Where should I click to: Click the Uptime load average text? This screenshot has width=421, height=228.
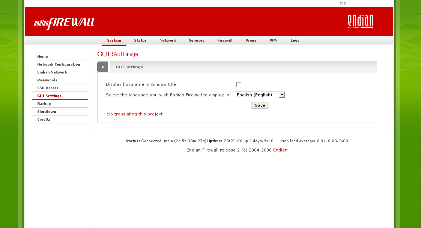pyautogui.click(x=278, y=141)
